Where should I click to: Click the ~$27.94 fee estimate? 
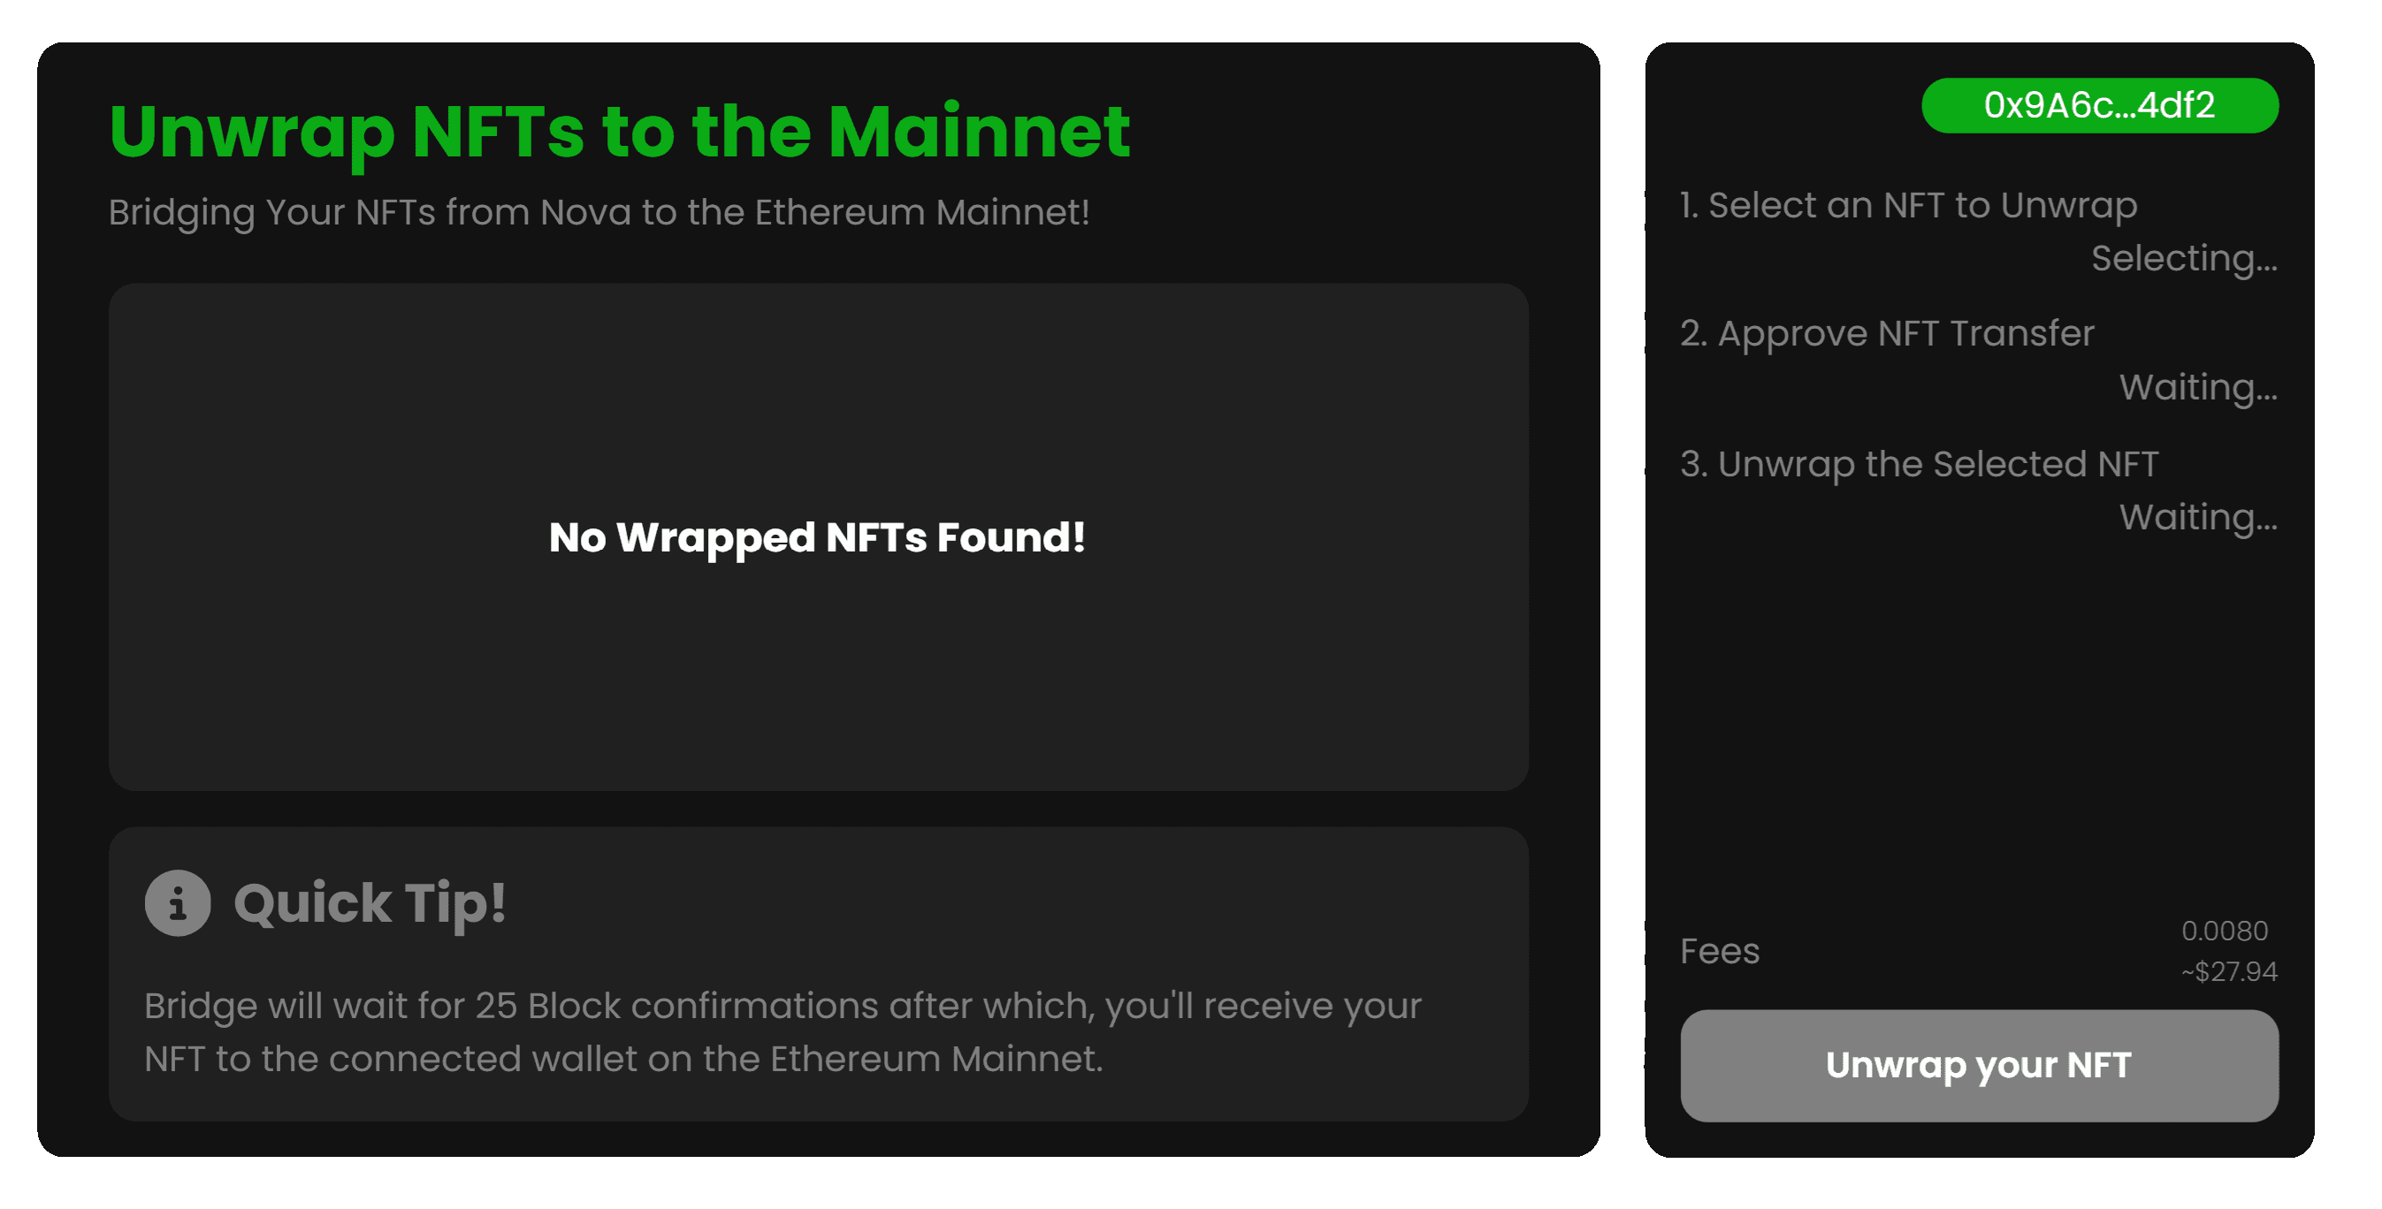[2228, 971]
